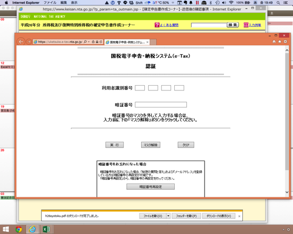The height and width of the screenshot is (234, 293).
Task: Open the Apple menu
Action: (x=6, y=3)
